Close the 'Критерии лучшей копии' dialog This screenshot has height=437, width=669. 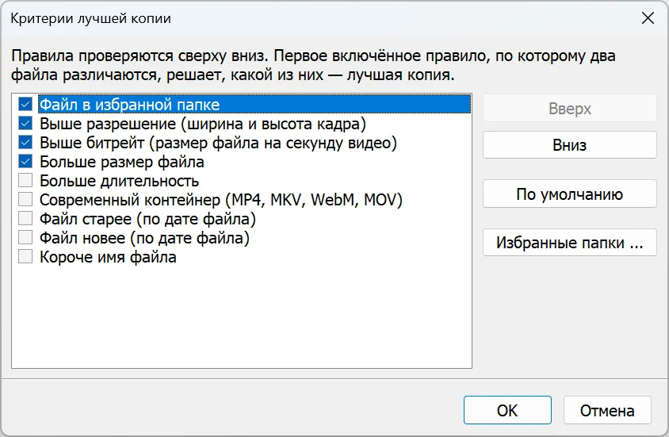pyautogui.click(x=648, y=18)
